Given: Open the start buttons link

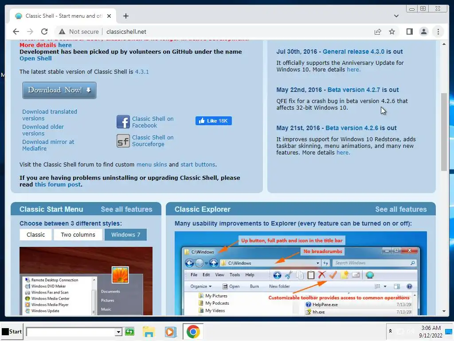Looking at the screenshot, I should pyautogui.click(x=198, y=164).
